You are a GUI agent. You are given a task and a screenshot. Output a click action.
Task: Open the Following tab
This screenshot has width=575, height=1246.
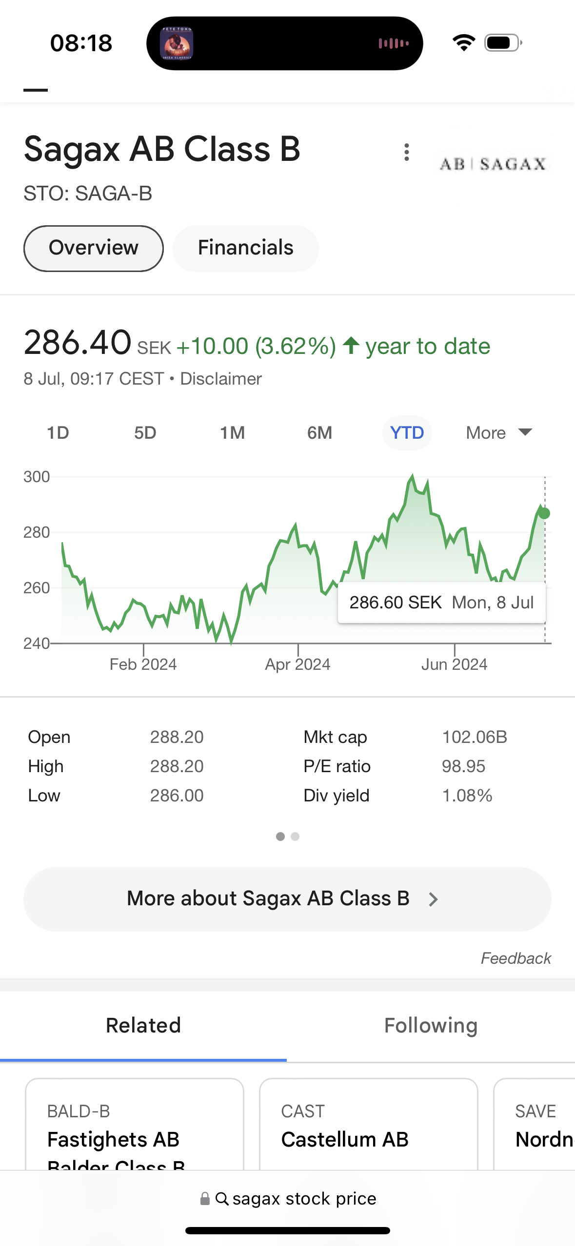coord(431,1026)
